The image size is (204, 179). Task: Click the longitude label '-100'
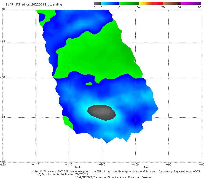tap(135, 165)
